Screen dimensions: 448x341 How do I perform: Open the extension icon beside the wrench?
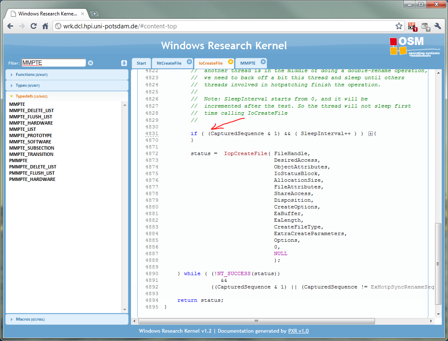[426, 27]
